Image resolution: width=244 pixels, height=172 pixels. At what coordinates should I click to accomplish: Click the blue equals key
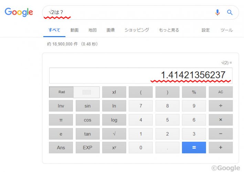(x=194, y=148)
